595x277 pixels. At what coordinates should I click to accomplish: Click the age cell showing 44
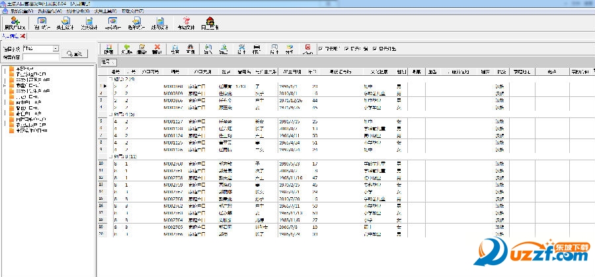315,100
